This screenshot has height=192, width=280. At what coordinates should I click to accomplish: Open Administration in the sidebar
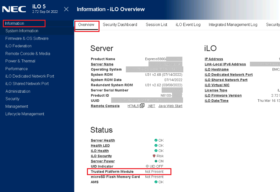coord(18,91)
